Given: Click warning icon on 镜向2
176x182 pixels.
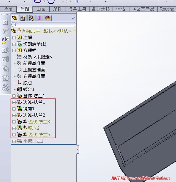Looking at the screenshot, I should click(x=25, y=127).
